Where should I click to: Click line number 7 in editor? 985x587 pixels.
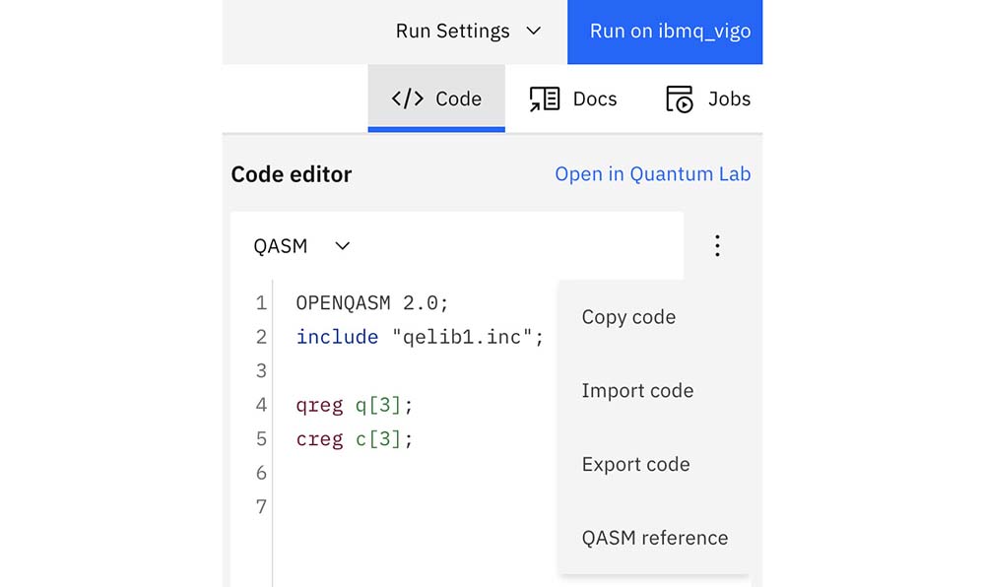pyautogui.click(x=260, y=507)
